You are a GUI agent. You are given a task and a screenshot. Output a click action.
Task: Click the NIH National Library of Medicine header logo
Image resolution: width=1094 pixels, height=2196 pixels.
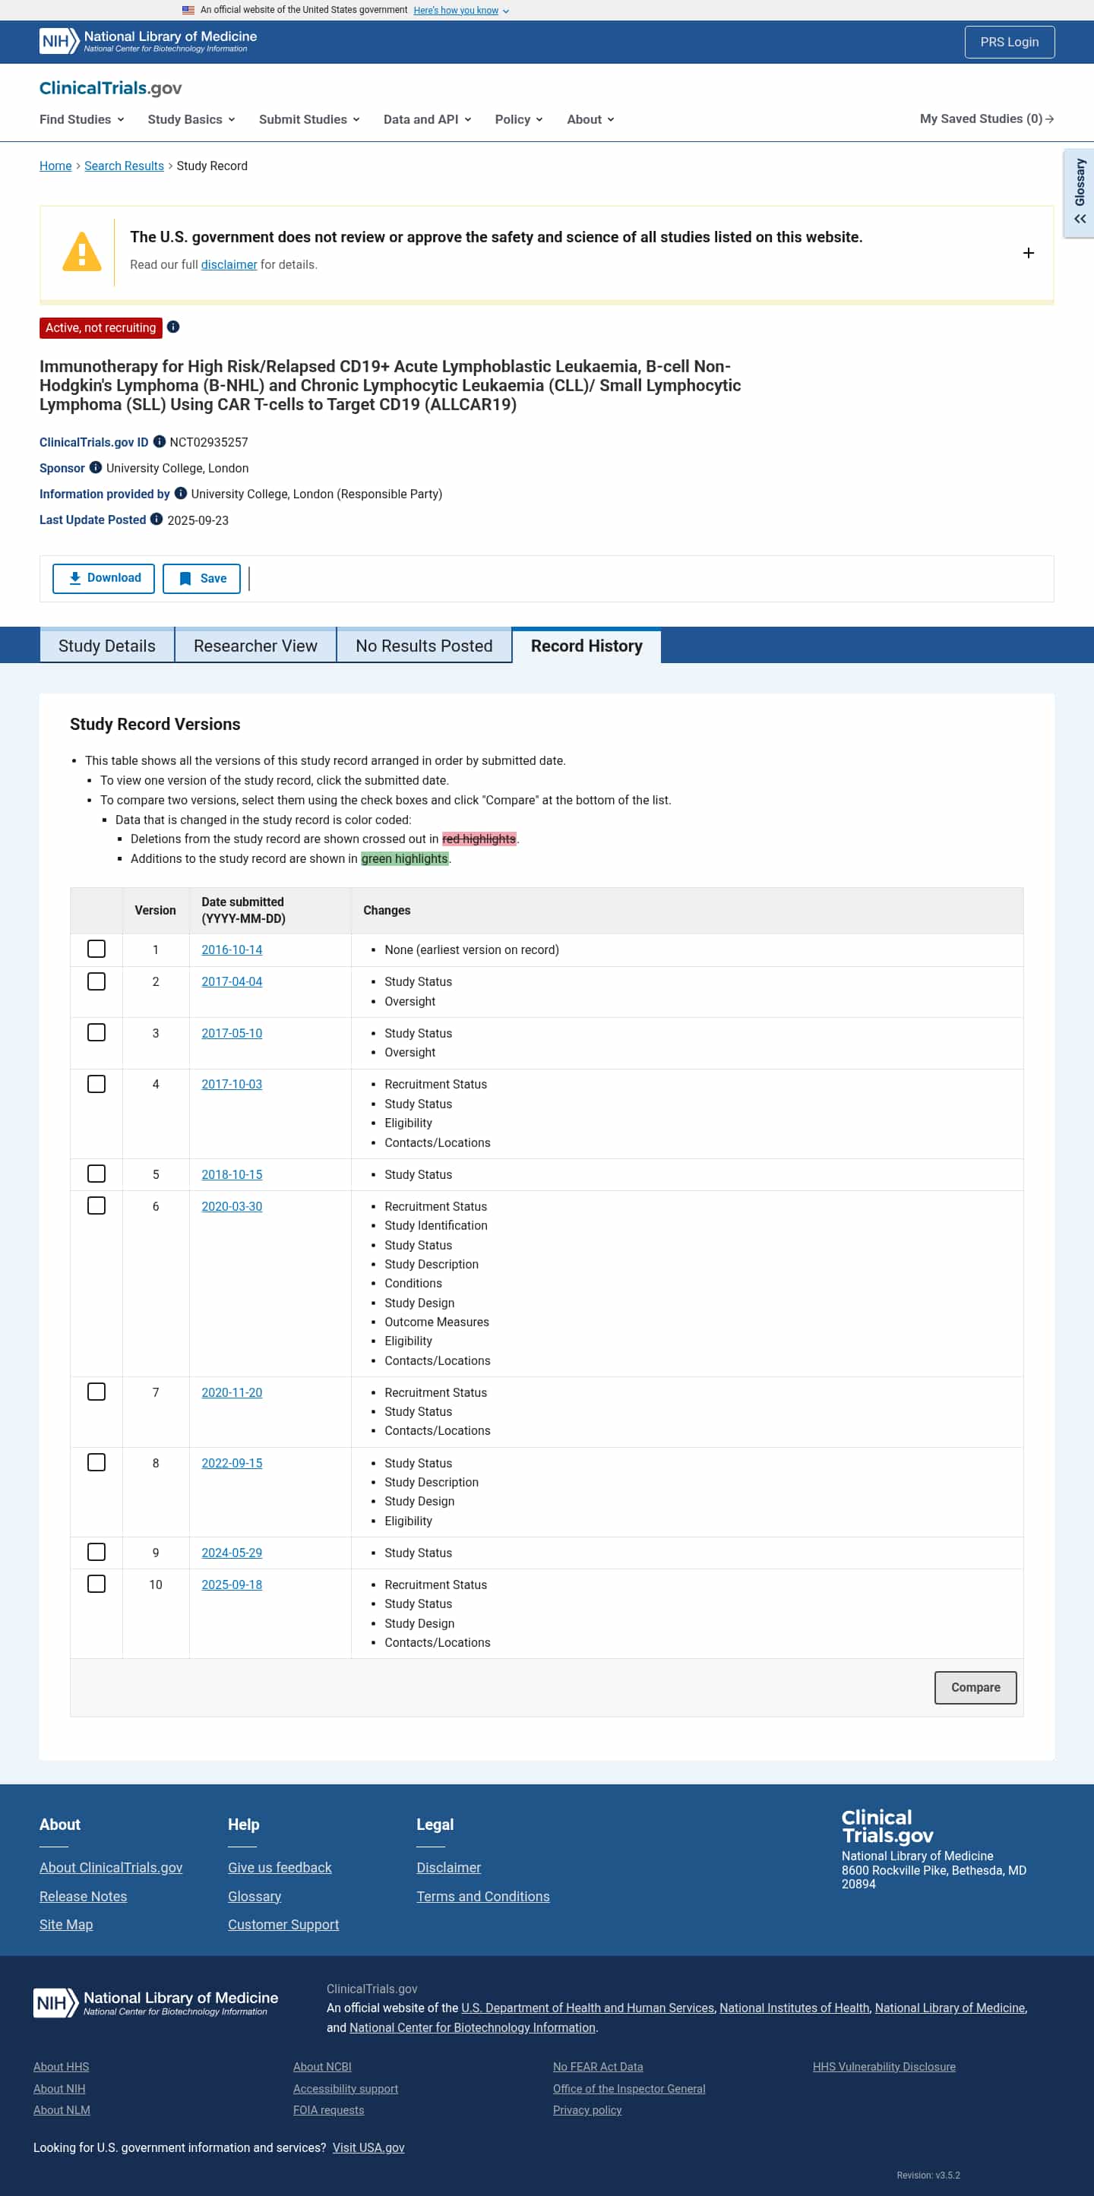147,41
